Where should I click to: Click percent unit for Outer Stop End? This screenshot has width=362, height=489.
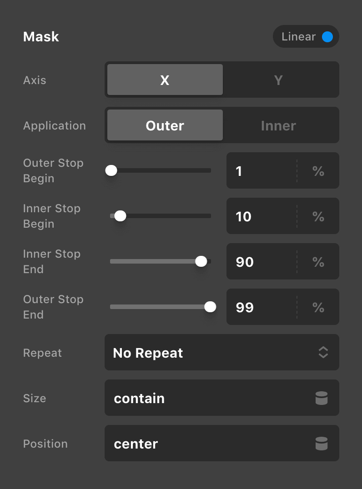(318, 307)
